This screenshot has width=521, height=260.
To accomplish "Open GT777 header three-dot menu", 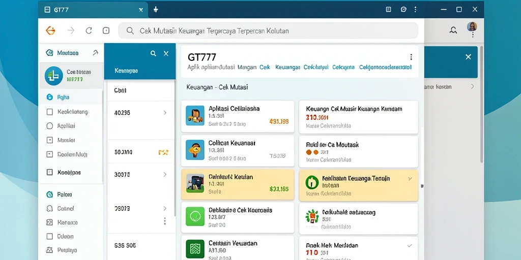I will (x=411, y=57).
